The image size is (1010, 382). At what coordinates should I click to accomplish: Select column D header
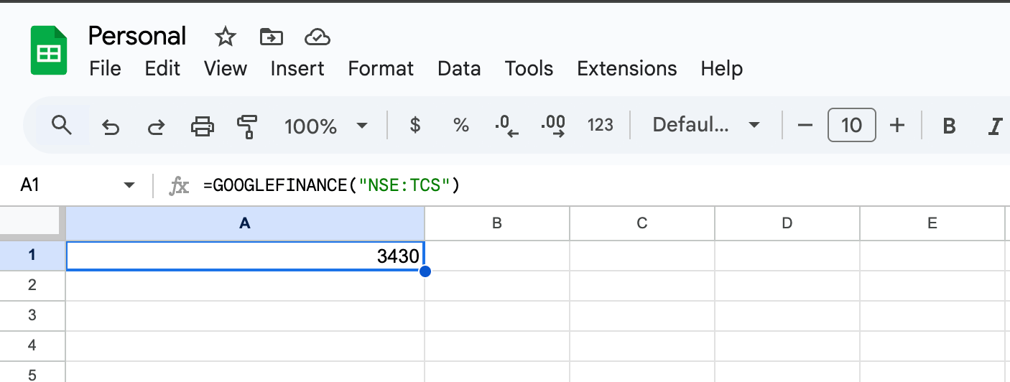(x=787, y=223)
